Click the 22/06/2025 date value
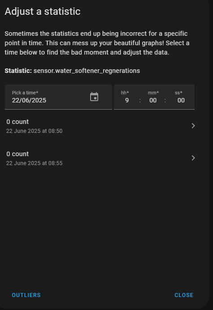This screenshot has width=213, height=310. point(29,101)
